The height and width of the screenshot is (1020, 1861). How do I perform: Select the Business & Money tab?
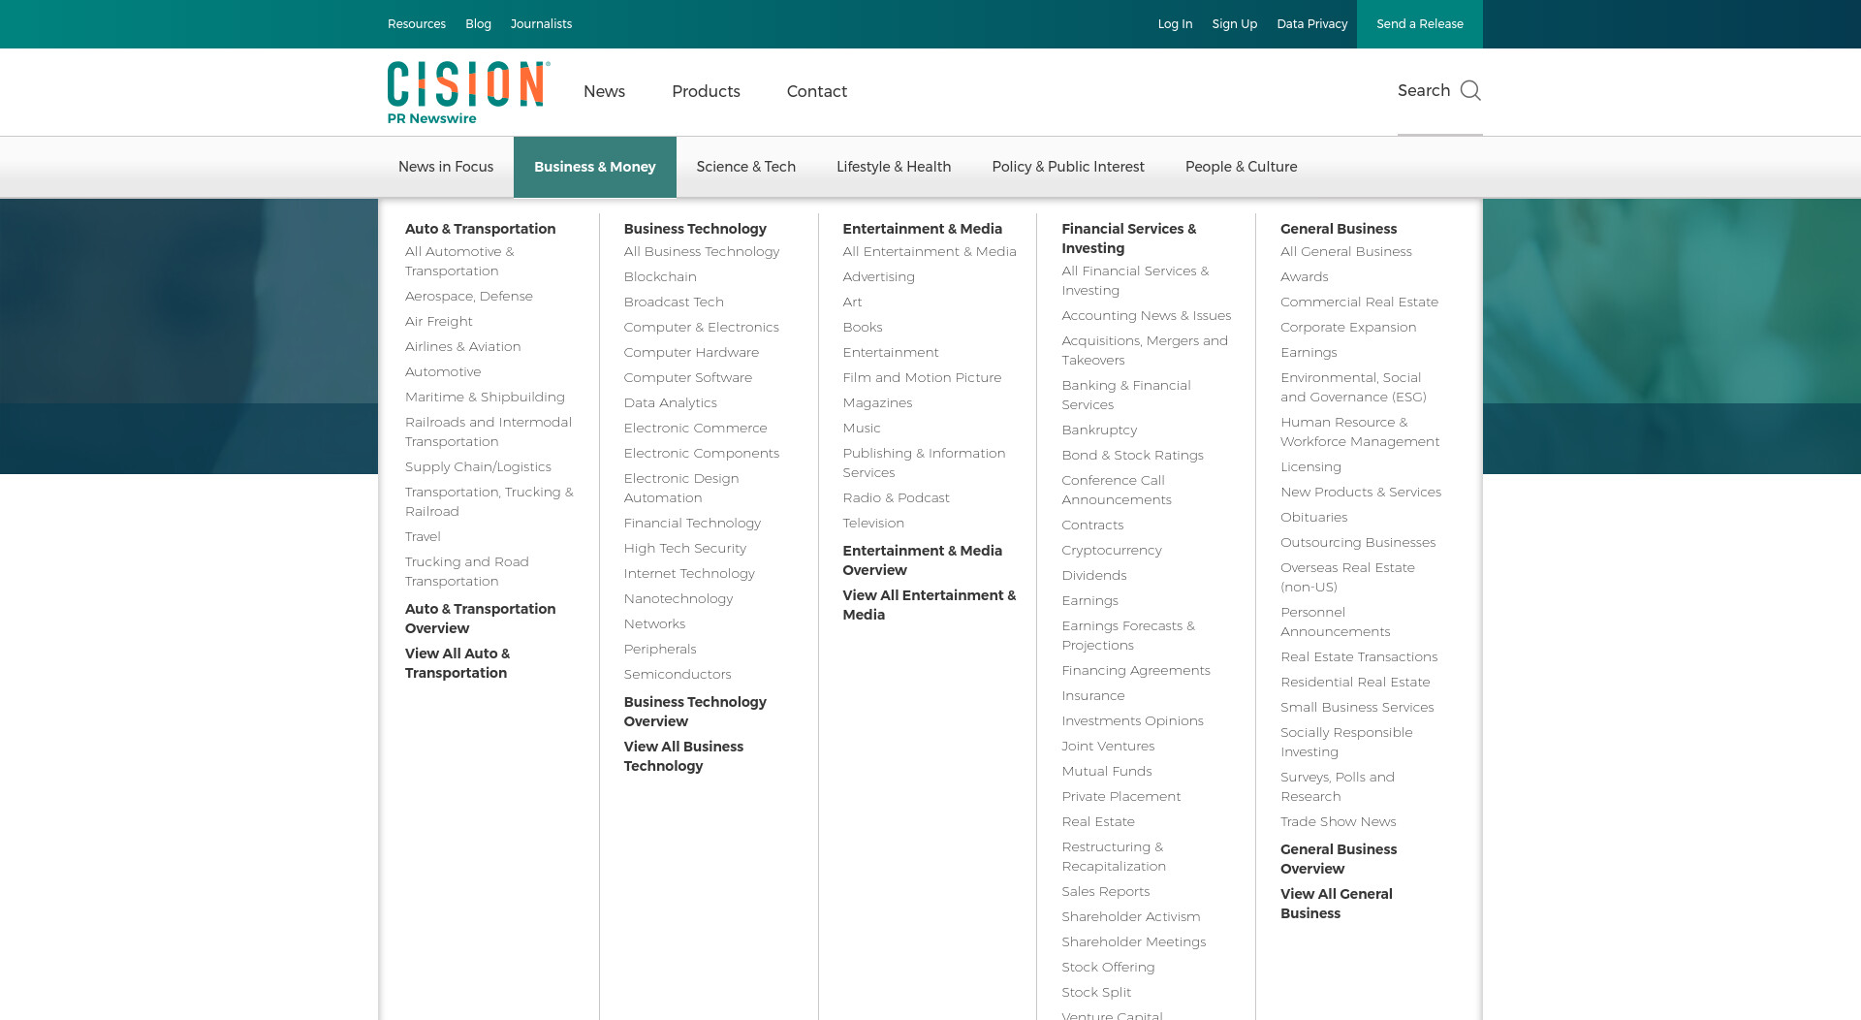coord(594,167)
